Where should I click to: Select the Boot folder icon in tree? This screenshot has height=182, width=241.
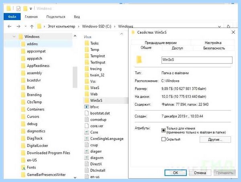tap(23, 88)
